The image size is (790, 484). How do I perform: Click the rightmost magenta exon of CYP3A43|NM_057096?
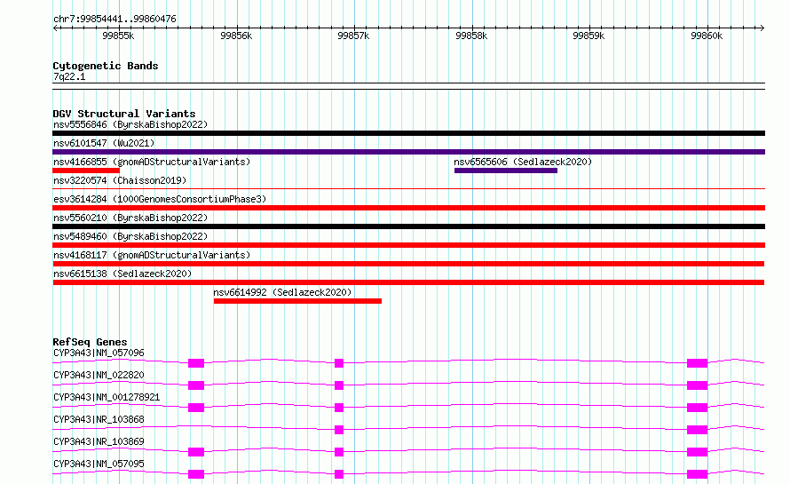coord(698,363)
